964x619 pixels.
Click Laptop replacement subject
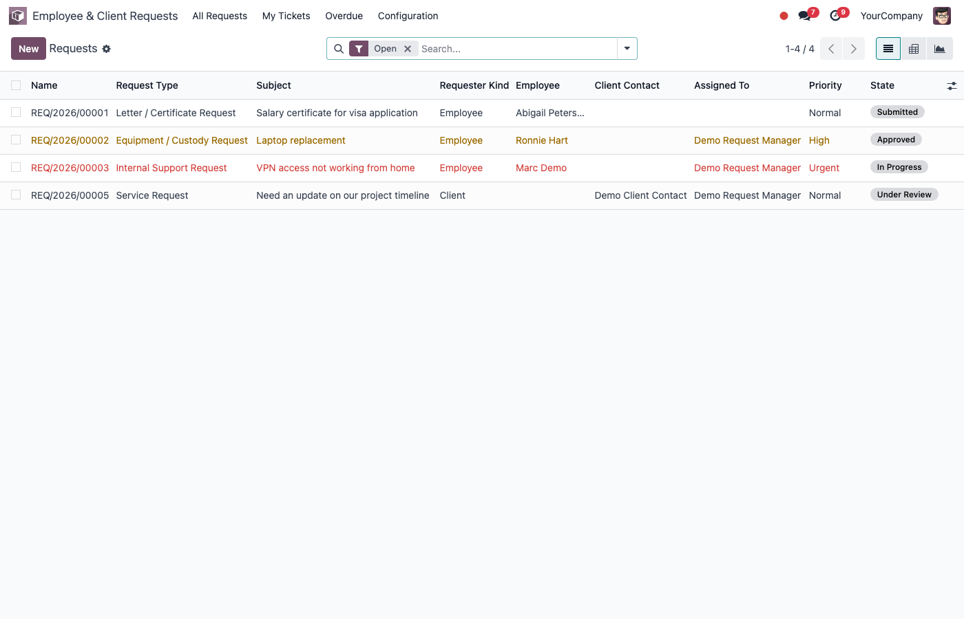pos(300,140)
